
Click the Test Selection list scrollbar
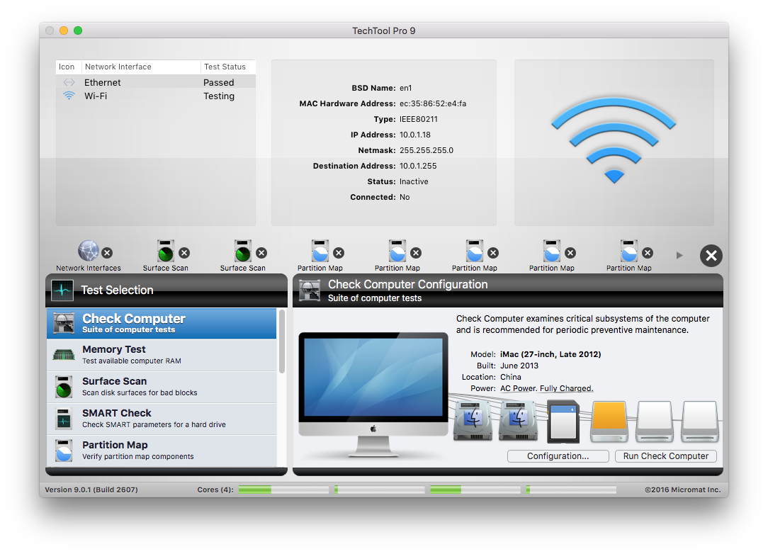pos(282,341)
